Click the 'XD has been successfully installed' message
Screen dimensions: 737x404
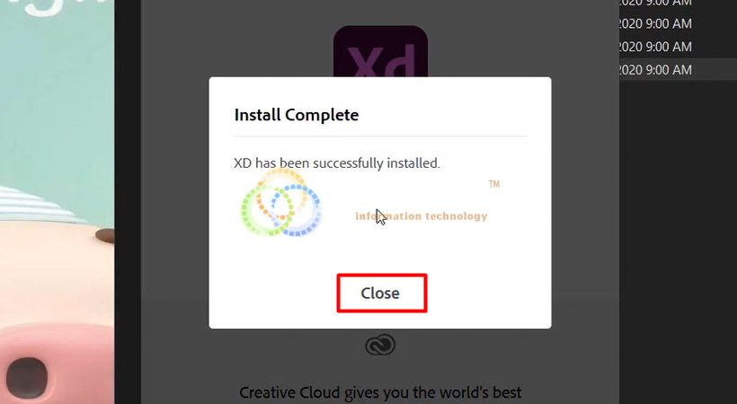point(336,163)
